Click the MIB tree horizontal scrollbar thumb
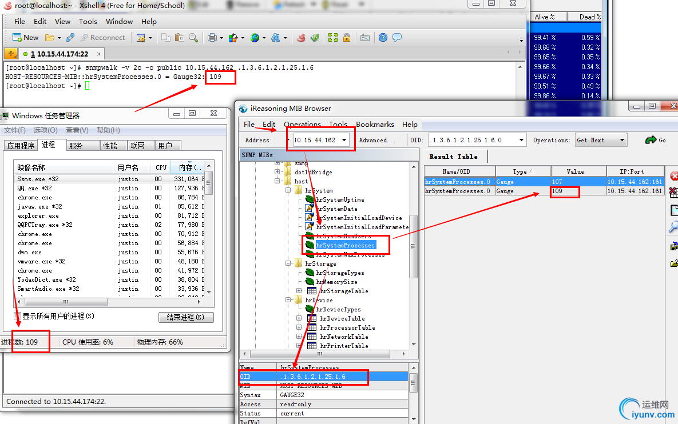Image resolution: width=678 pixels, height=424 pixels. (320, 354)
